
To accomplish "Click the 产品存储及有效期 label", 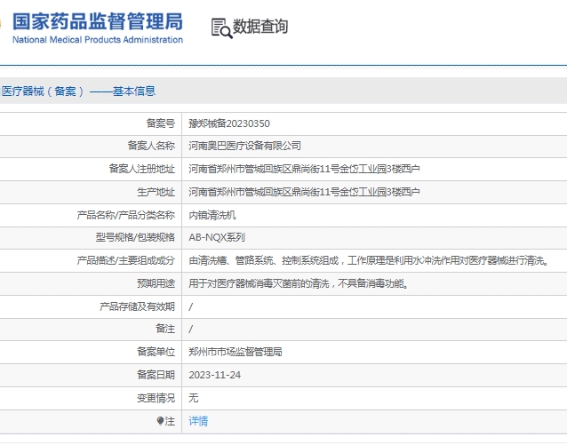I will (138, 306).
